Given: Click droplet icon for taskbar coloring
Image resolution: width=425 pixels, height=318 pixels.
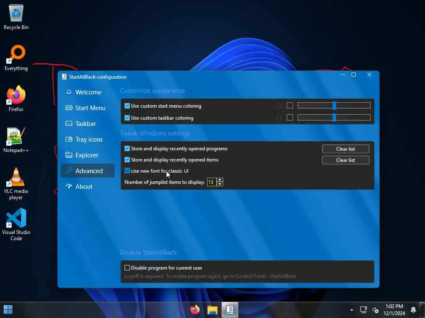Looking at the screenshot, I should point(278,118).
